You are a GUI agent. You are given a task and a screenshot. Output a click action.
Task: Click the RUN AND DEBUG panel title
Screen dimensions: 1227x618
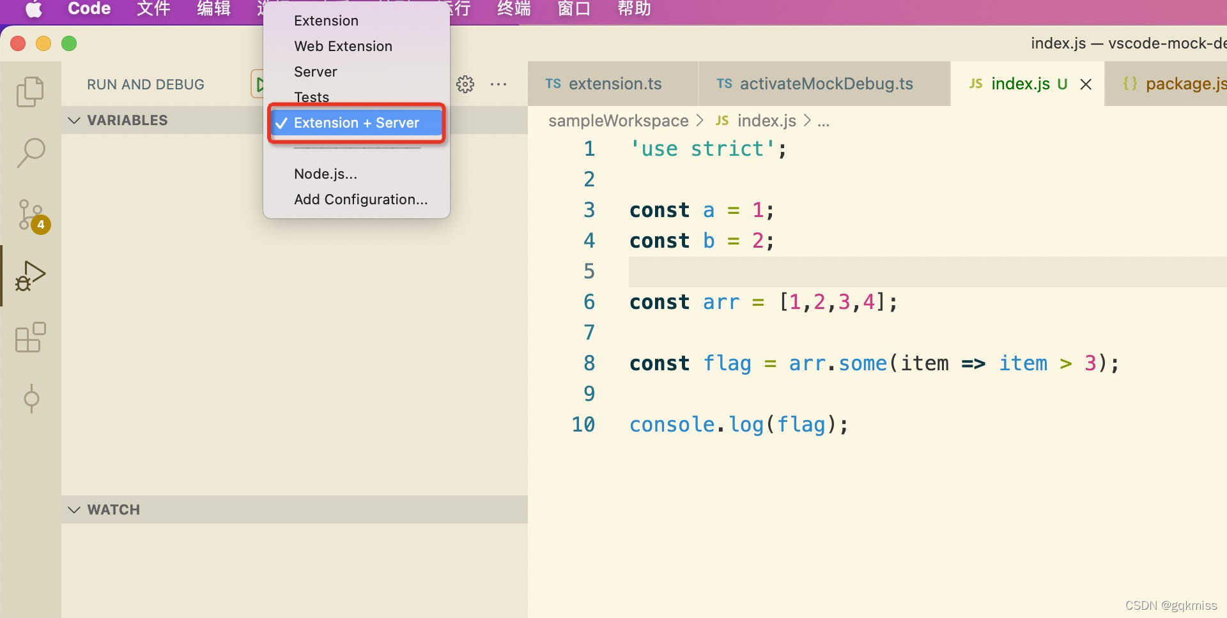(x=146, y=84)
